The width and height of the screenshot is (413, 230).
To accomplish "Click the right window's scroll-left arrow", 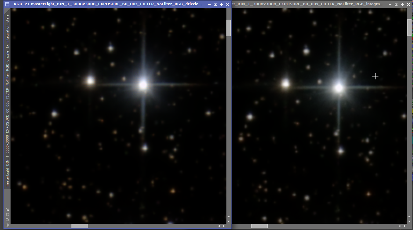I will click(x=400, y=226).
